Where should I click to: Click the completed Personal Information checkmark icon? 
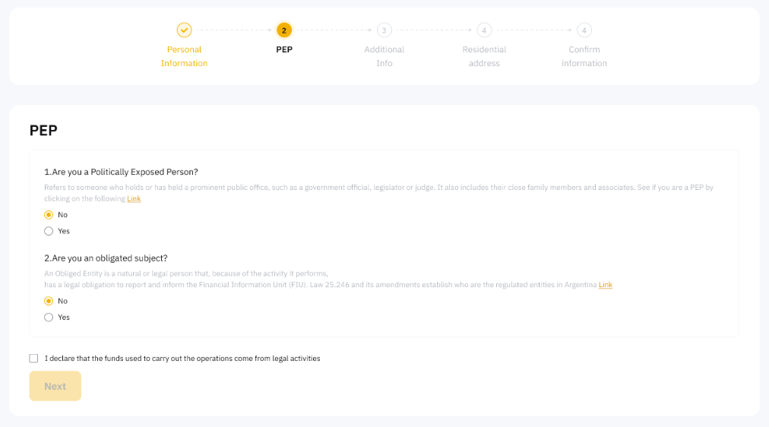(x=184, y=30)
